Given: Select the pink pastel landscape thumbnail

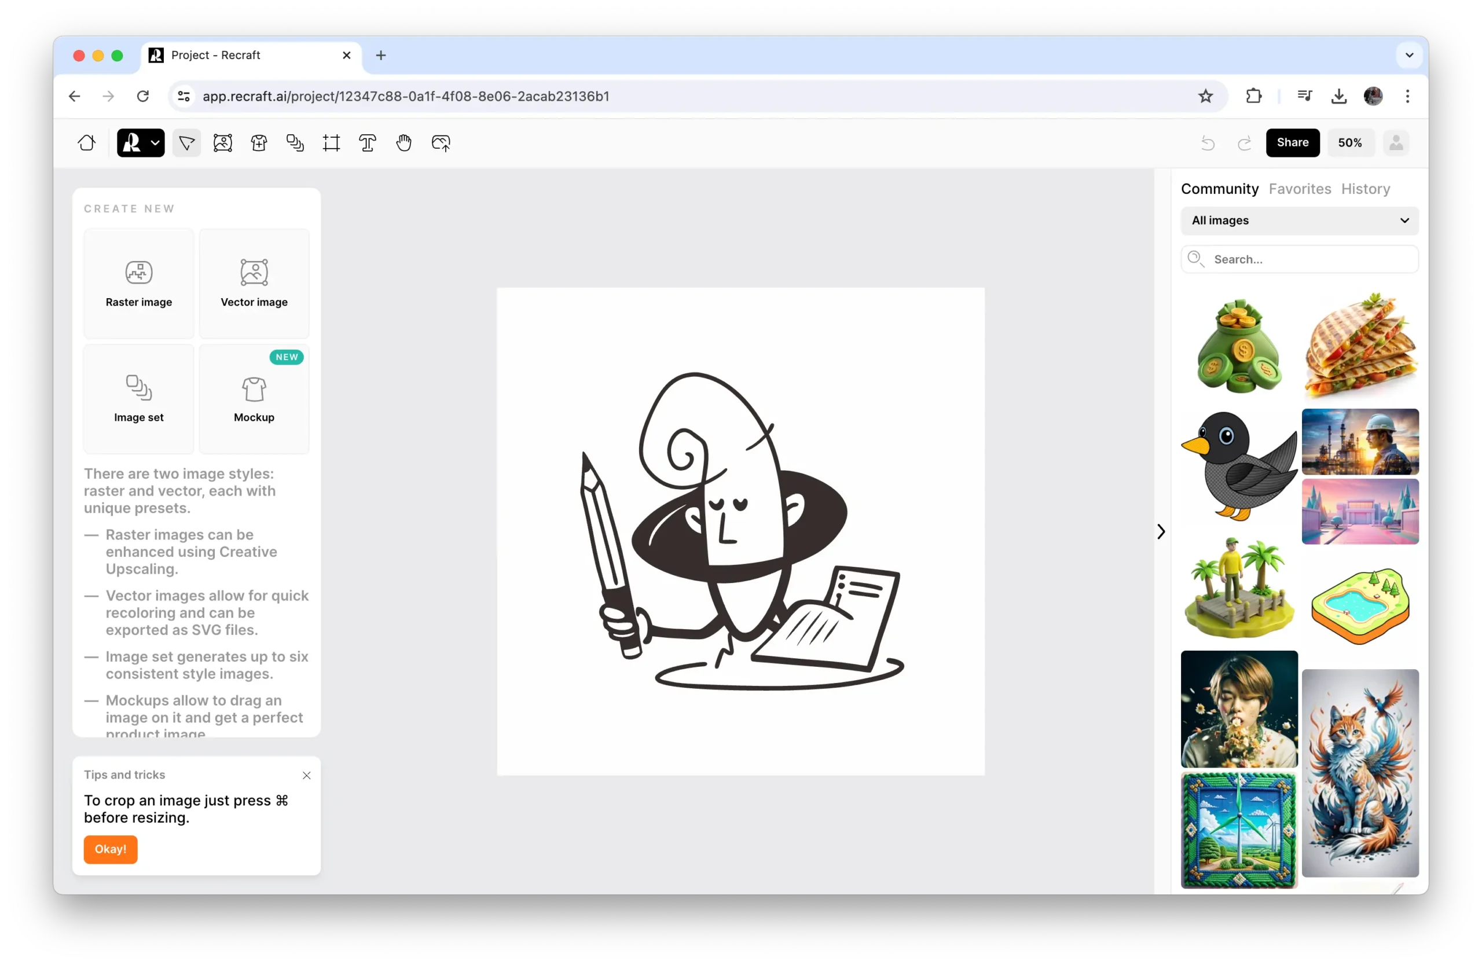Looking at the screenshot, I should tap(1360, 512).
